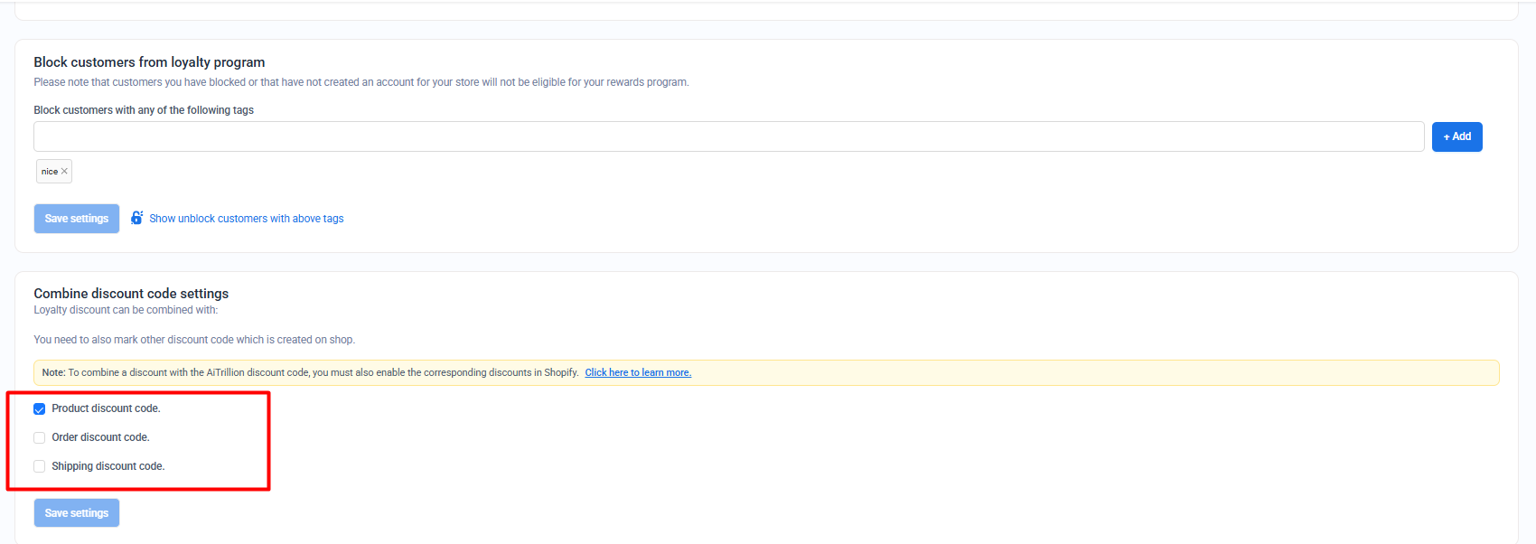
Task: Save settings under Combine discount code settings
Action: click(77, 513)
